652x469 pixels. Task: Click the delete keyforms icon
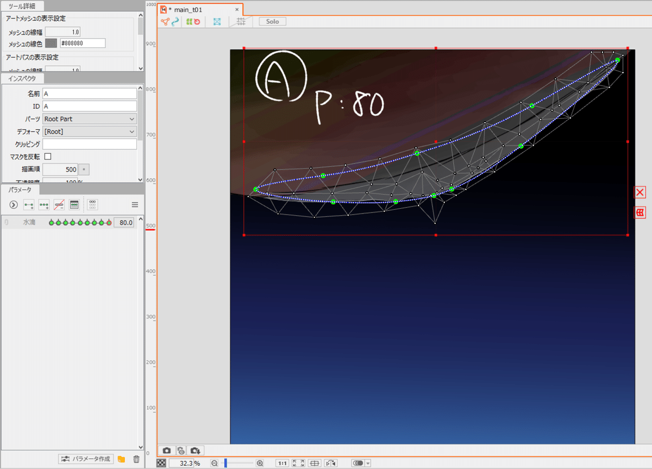(59, 205)
